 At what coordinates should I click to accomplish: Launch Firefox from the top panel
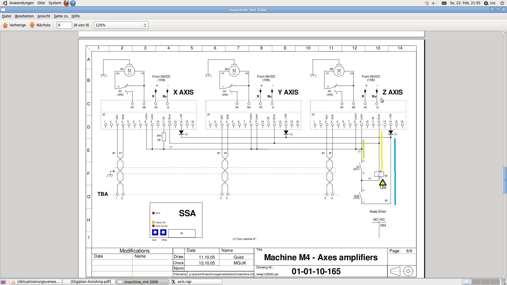(66, 3)
